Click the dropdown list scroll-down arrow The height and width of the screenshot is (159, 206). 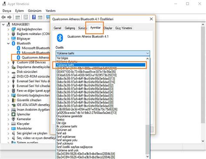pos(147,157)
